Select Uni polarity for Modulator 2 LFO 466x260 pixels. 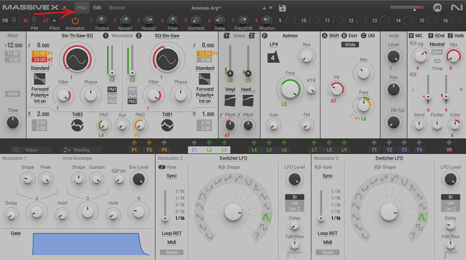(x=295, y=203)
